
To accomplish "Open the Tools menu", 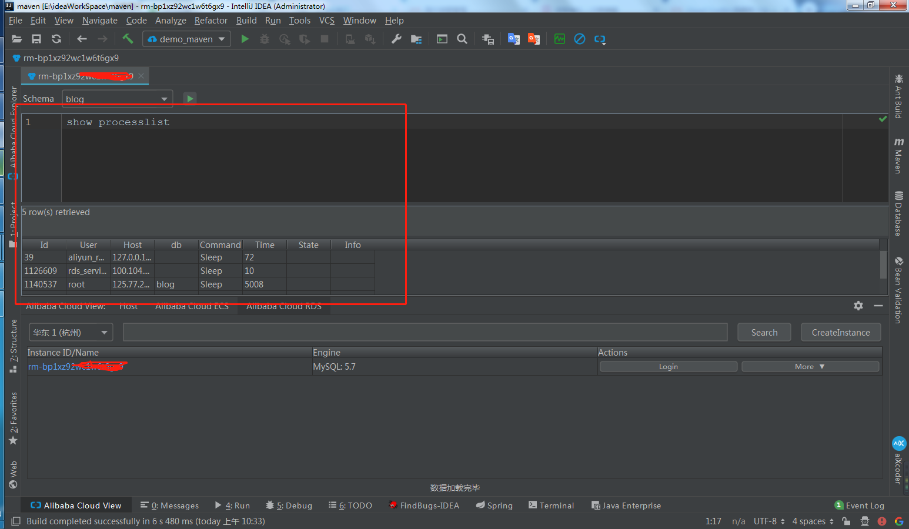I will [x=300, y=21].
